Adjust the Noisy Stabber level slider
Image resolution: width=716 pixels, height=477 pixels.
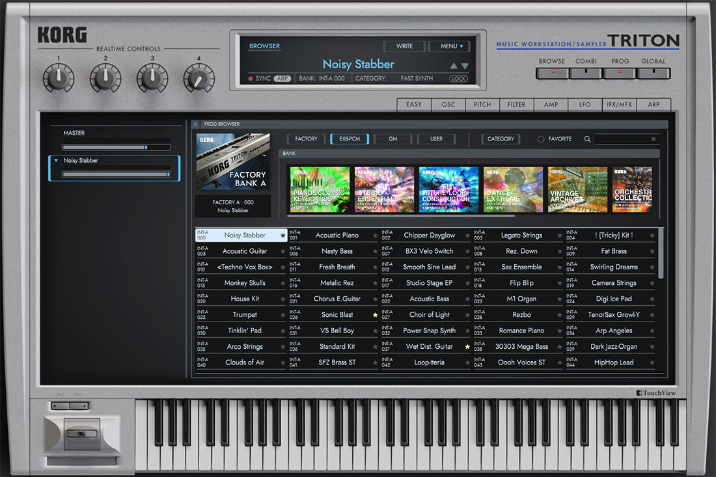click(x=117, y=174)
